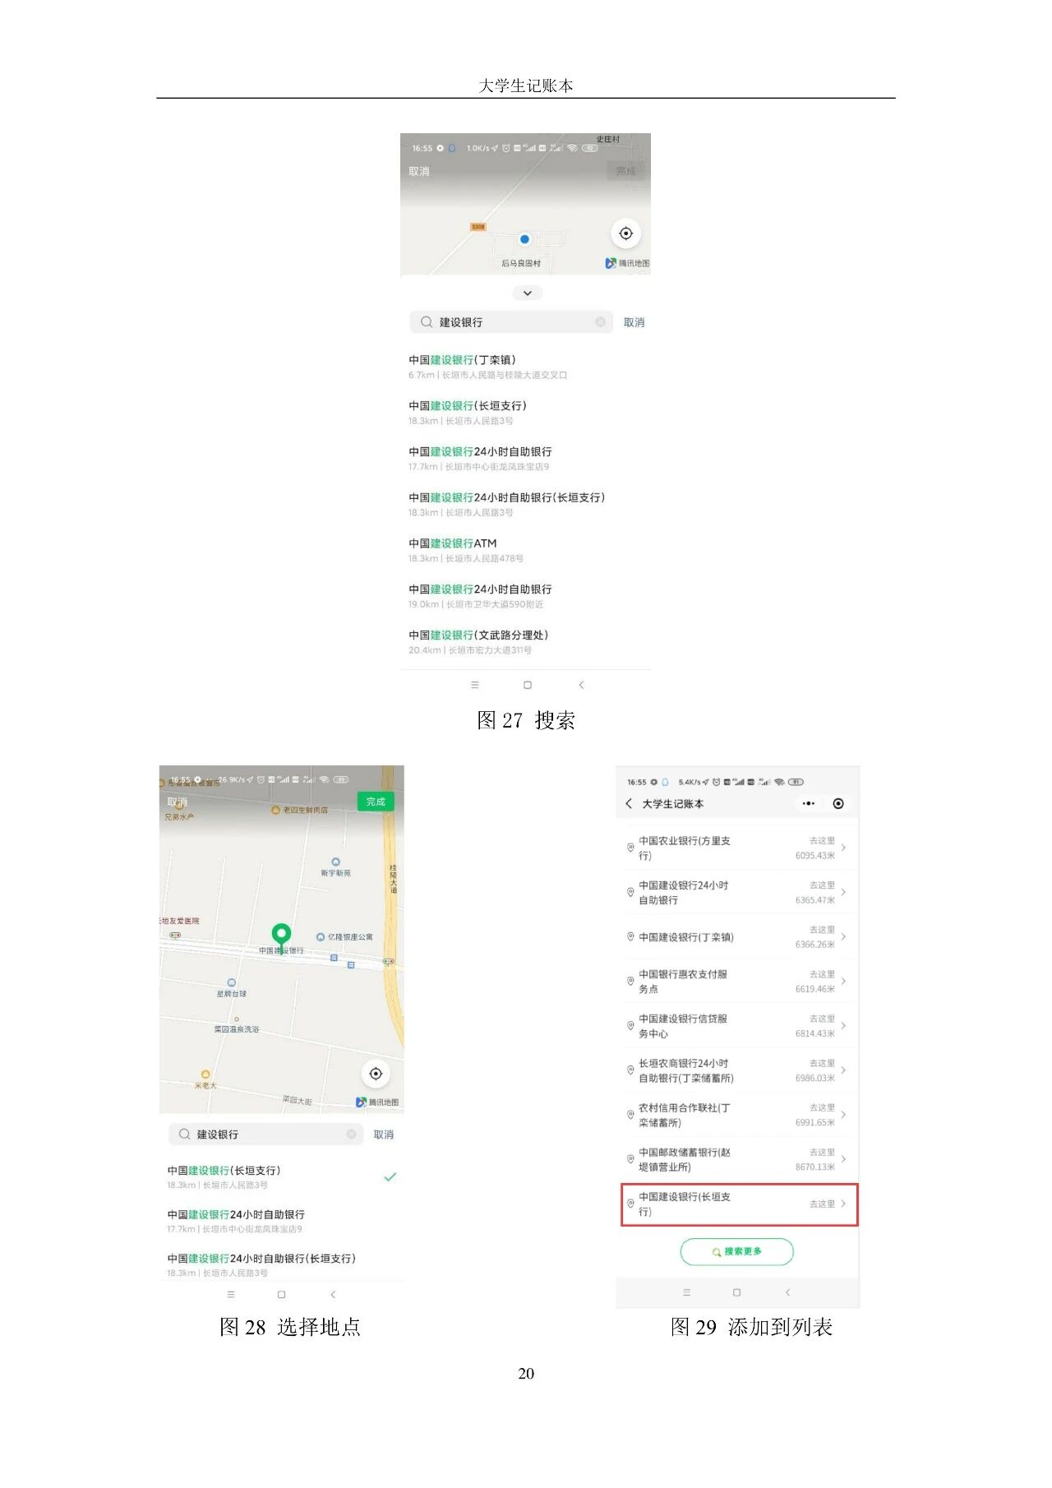The width and height of the screenshot is (1052, 1488).
Task: Open 去这里 chevron for 中国农业银行(方里支行)
Action: pos(843,848)
